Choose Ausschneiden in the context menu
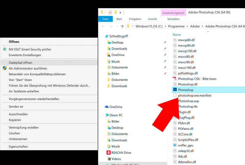The width and height of the screenshot is (245, 165). 50,114
